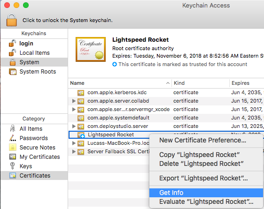Click the com.apple.server.collabd certificate icon

(x=81, y=101)
